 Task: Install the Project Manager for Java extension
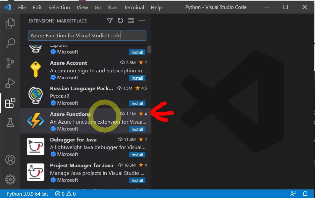[x=137, y=180]
